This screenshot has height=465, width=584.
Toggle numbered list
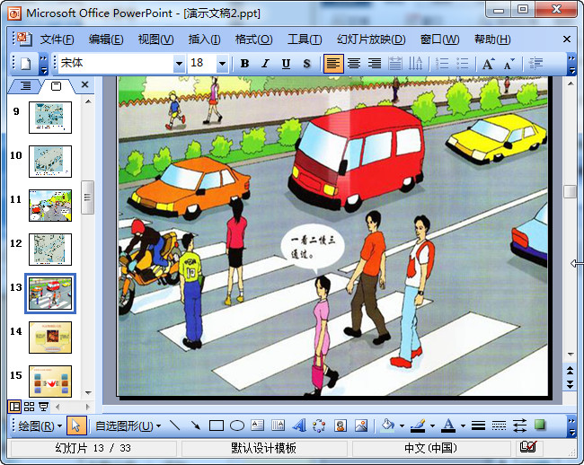[x=442, y=64]
